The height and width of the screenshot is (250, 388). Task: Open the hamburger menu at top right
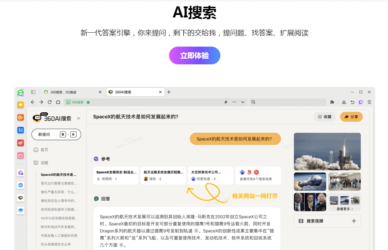point(369,102)
